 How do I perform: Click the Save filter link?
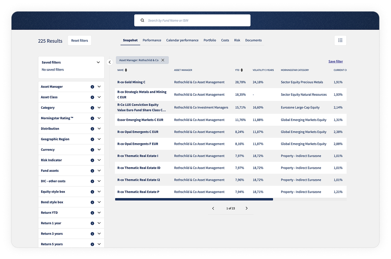pos(335,62)
